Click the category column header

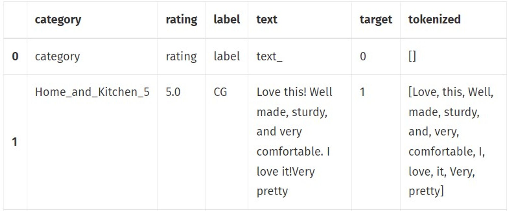point(58,20)
